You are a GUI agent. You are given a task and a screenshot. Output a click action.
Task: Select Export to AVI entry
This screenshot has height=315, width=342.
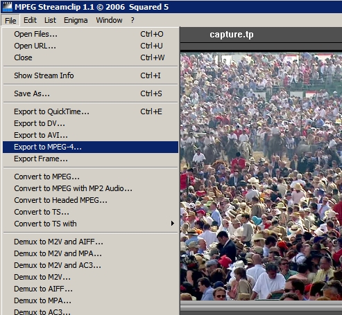90,135
